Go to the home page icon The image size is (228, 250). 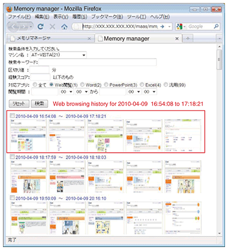point(64,27)
